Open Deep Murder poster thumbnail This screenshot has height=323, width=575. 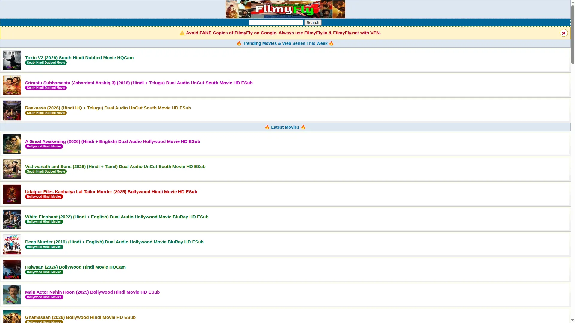tap(12, 244)
